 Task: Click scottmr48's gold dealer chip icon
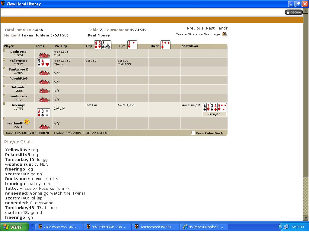pyautogui.click(x=27, y=122)
